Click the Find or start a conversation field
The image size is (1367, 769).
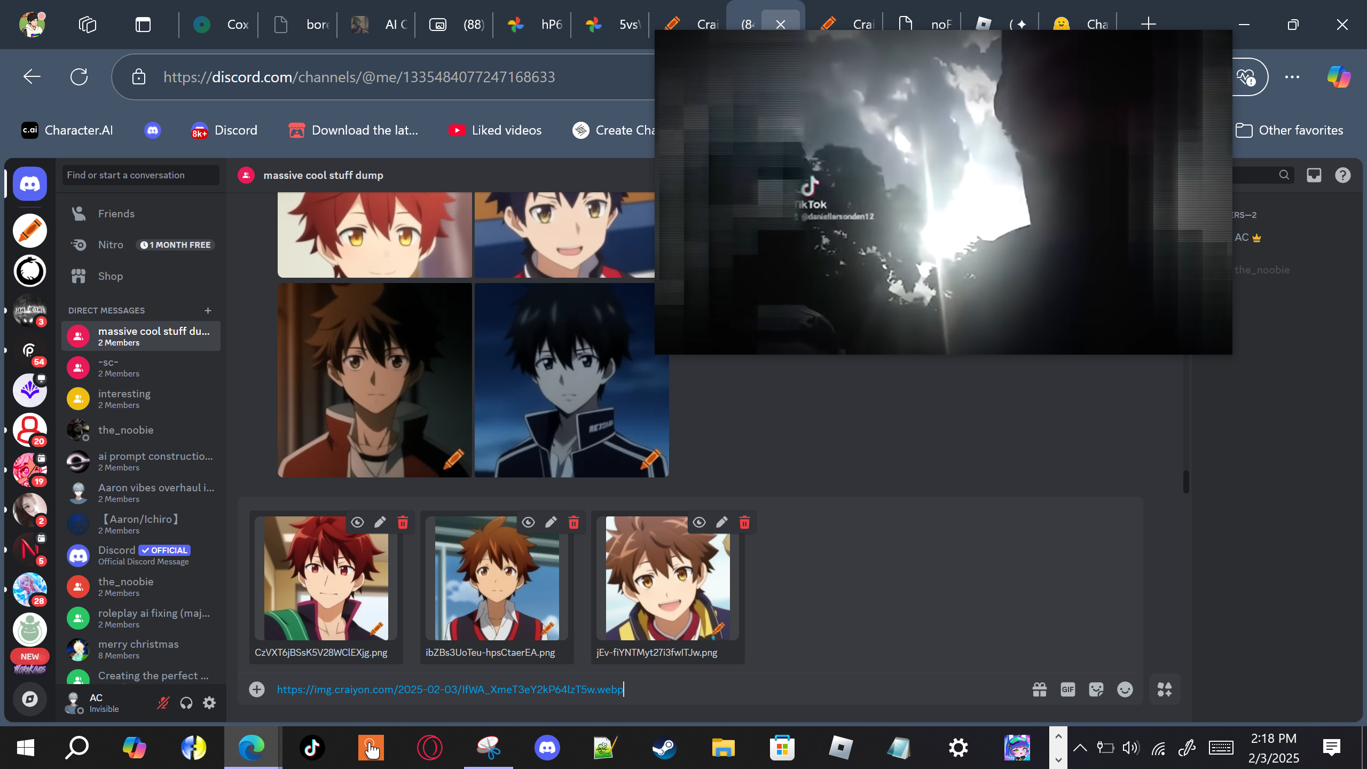[x=140, y=175]
